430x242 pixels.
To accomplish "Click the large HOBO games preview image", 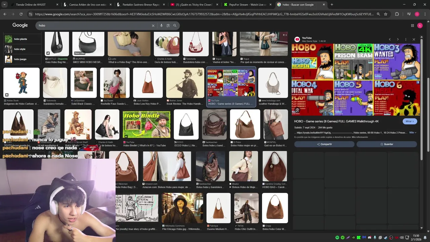I will [356, 80].
